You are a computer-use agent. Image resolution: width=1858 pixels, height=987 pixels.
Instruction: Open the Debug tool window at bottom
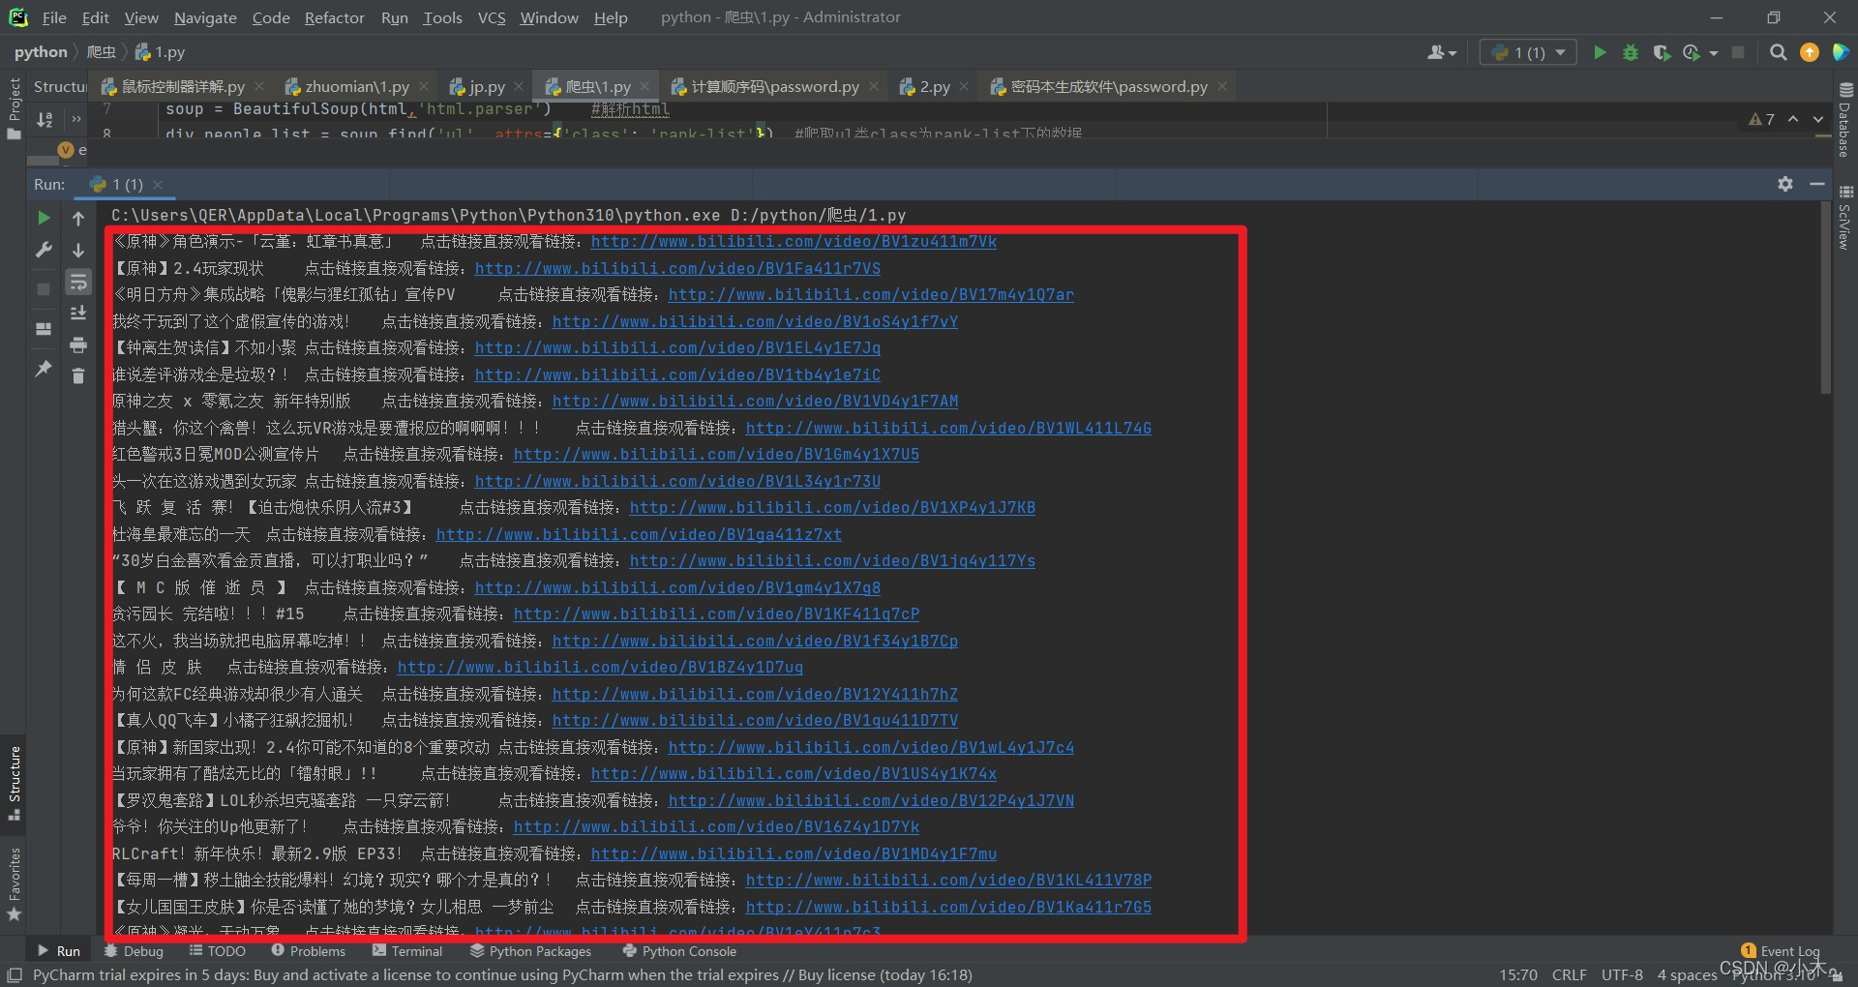[x=135, y=951]
